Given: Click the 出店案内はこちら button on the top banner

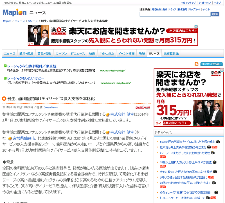Looking at the screenshot, I should [182, 31].
